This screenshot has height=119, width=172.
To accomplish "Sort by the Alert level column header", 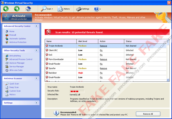I will [87, 41].
